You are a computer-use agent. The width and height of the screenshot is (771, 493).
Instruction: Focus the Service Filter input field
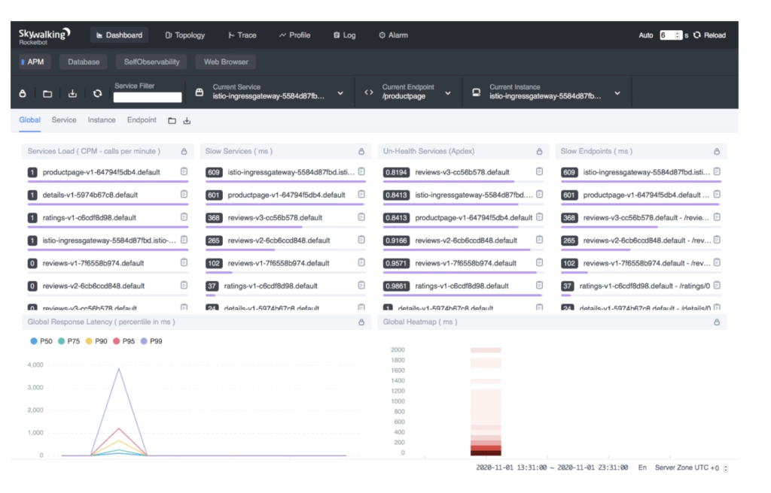148,97
